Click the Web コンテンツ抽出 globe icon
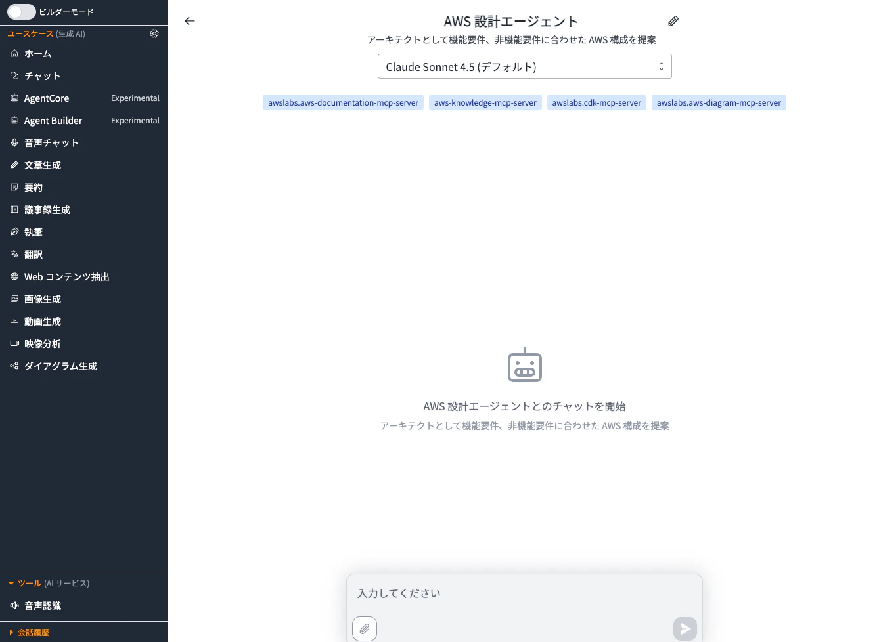This screenshot has height=642, width=877. [x=14, y=276]
